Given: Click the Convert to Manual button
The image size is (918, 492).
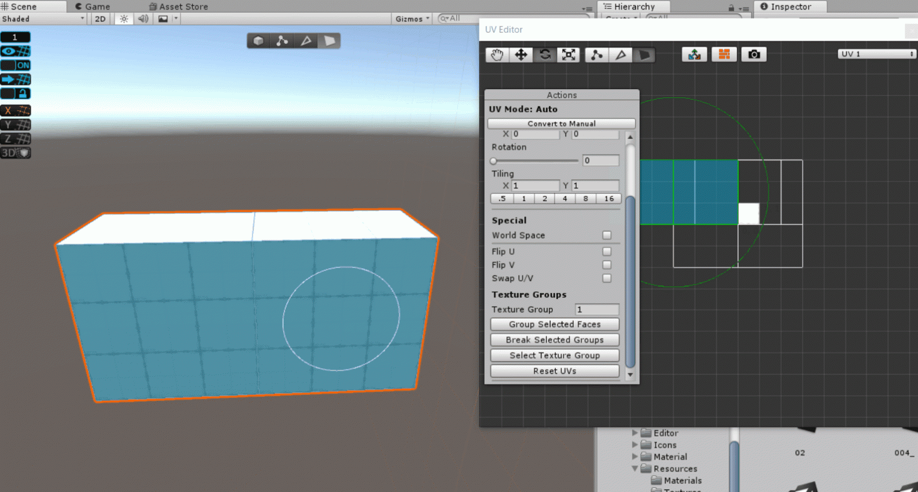Looking at the screenshot, I should 561,124.
